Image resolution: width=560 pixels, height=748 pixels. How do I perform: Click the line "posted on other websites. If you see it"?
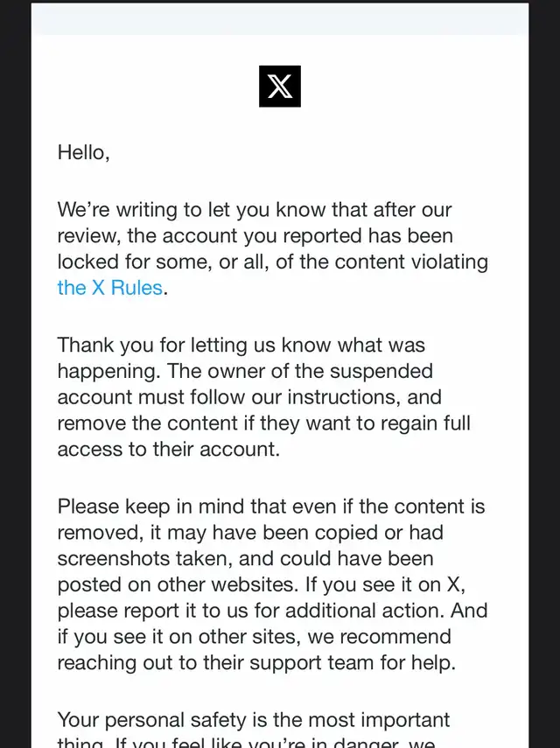coord(262,585)
